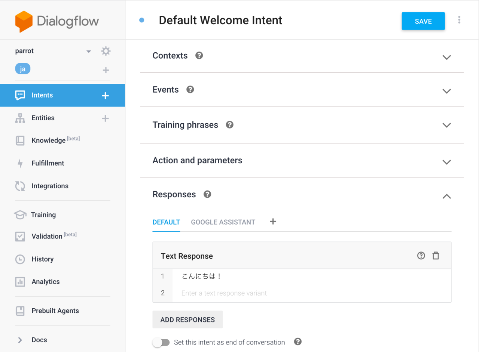Open help for Text Response card
The width and height of the screenshot is (479, 352).
[x=421, y=256]
